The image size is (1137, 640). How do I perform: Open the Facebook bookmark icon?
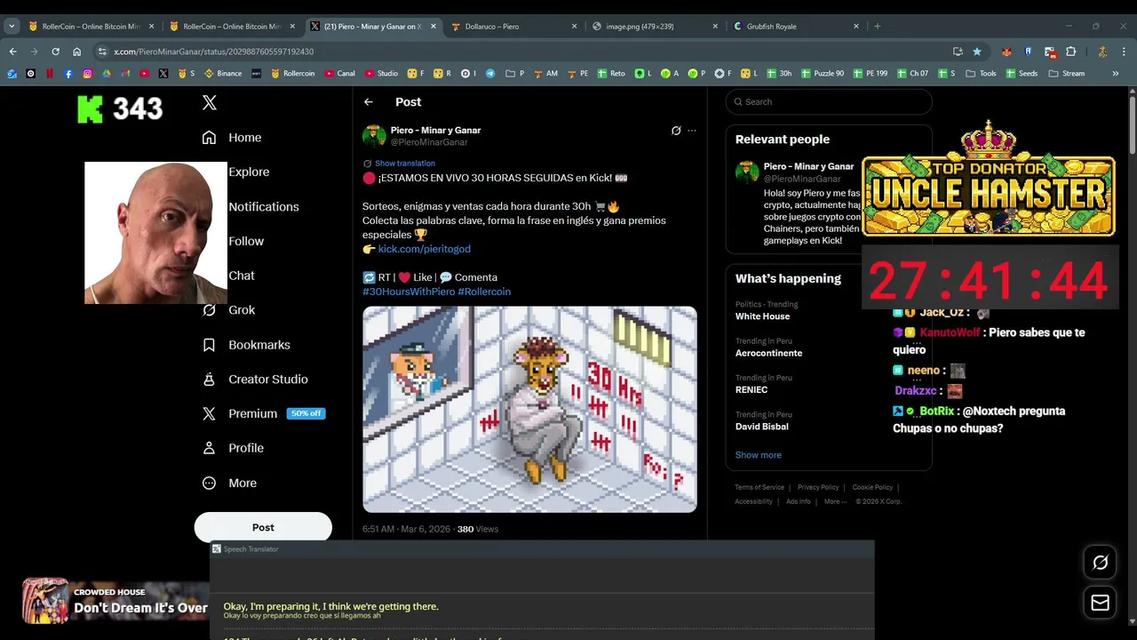(x=68, y=74)
